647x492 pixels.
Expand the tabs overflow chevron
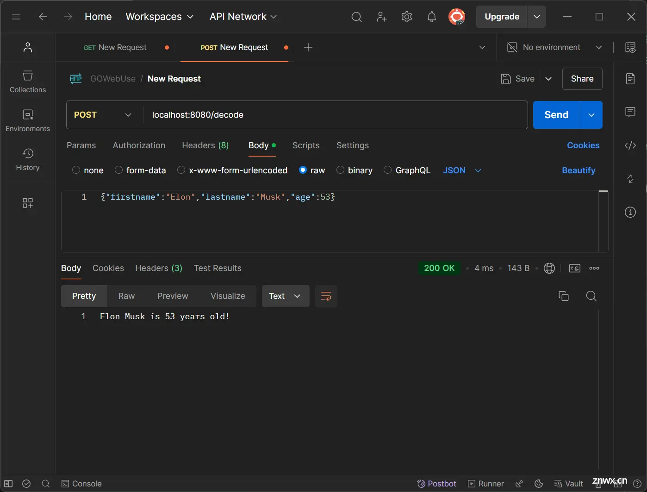pos(482,47)
